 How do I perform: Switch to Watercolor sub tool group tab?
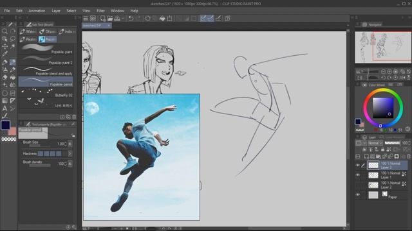pyautogui.click(x=28, y=31)
